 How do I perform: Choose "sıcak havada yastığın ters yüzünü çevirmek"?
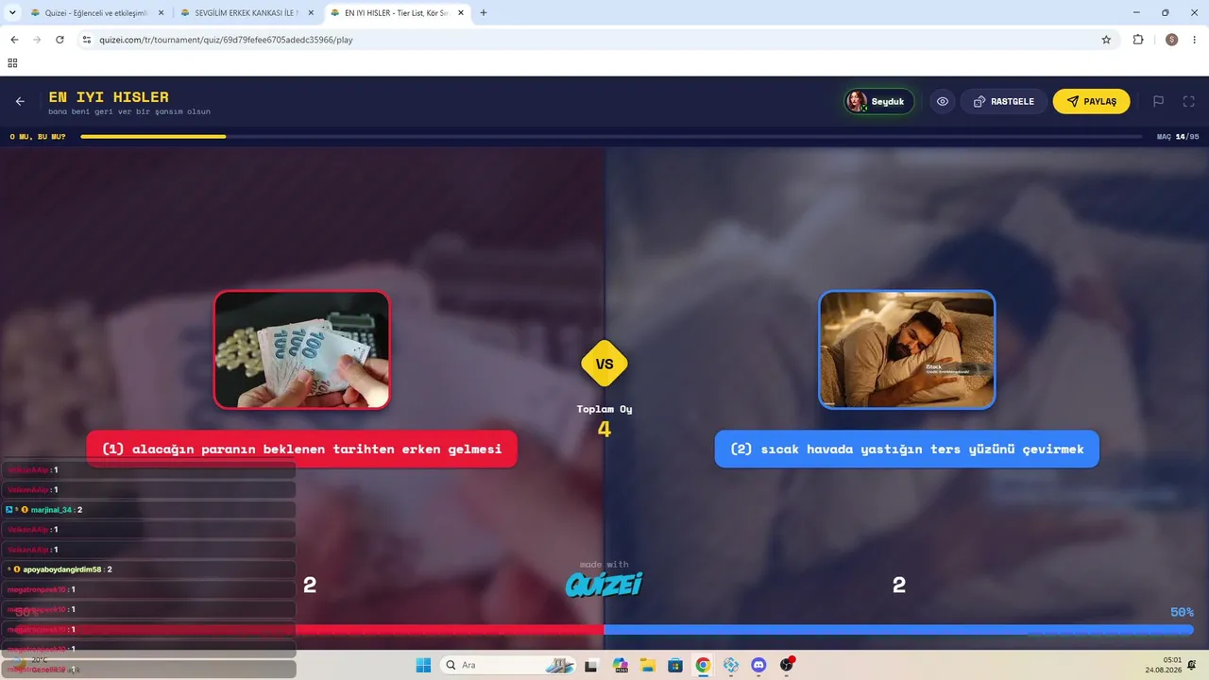coord(907,449)
